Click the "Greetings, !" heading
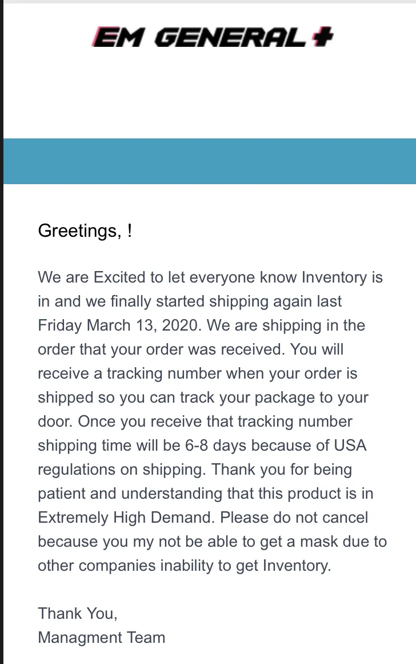Screen dimensions: 416x664 pyautogui.click(x=85, y=231)
